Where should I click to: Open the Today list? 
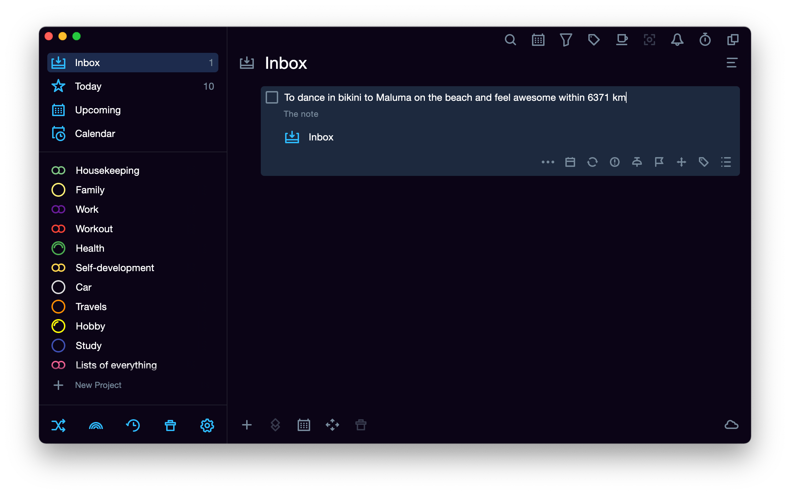(133, 86)
